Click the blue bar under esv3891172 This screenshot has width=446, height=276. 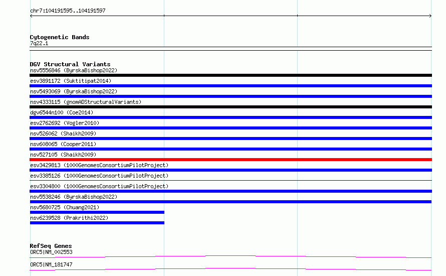point(231,86)
